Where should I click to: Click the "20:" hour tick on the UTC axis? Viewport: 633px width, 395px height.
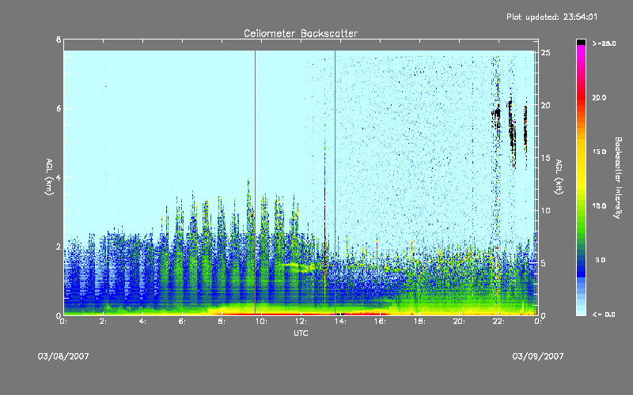[x=459, y=322]
